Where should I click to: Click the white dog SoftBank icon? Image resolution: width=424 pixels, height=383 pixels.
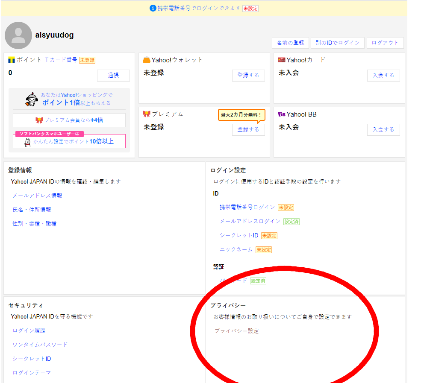(28, 142)
